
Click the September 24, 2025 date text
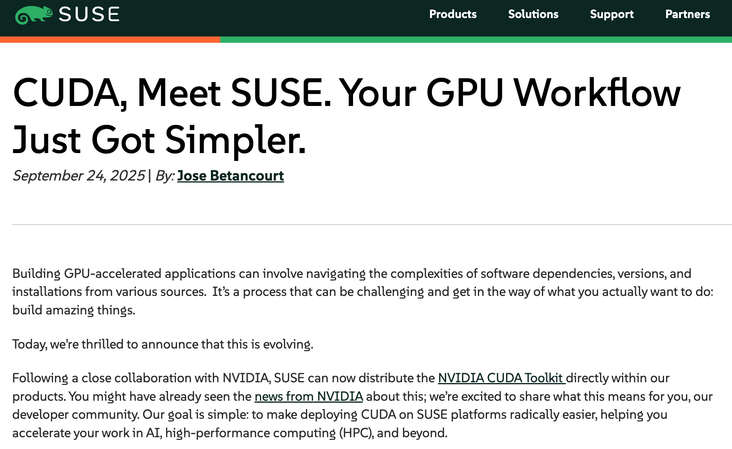pos(78,176)
